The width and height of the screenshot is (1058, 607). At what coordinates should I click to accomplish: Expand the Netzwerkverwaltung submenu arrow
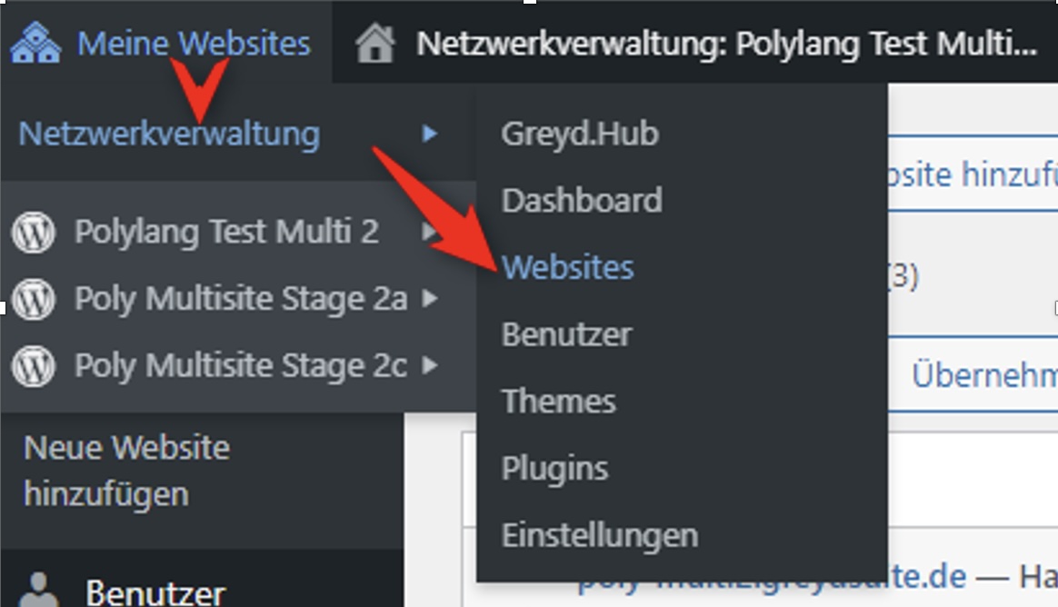(x=430, y=134)
